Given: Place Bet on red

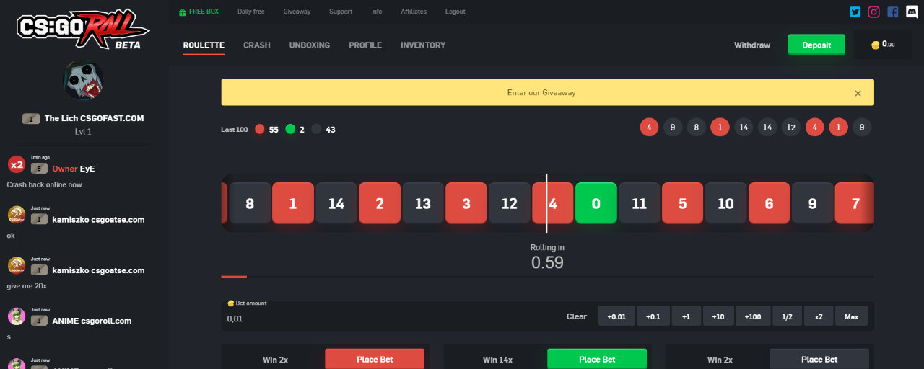Looking at the screenshot, I should click(x=375, y=359).
